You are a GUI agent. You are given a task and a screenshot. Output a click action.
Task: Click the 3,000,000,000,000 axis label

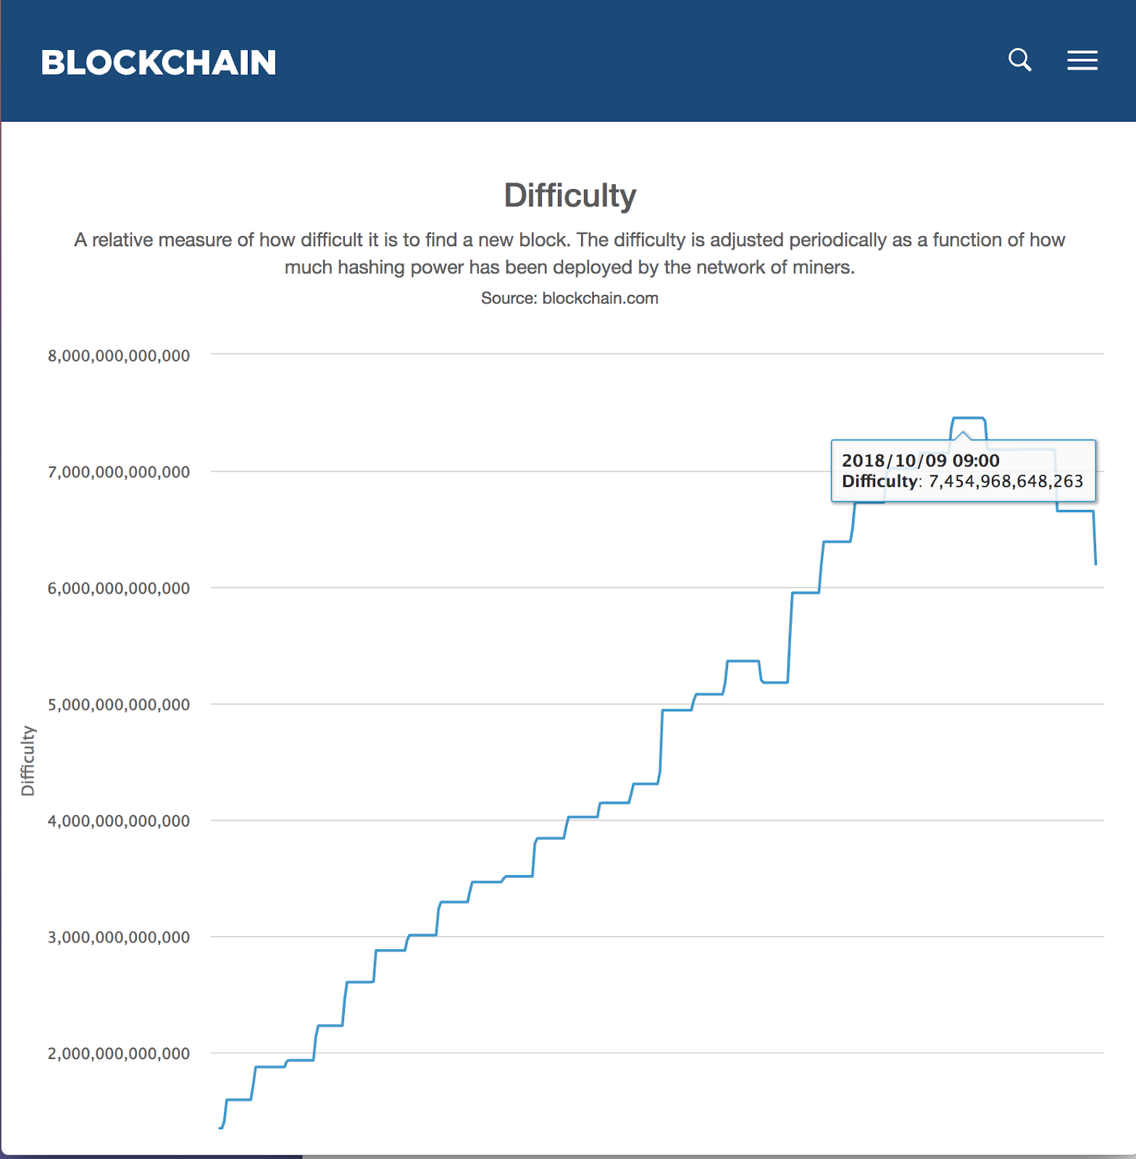point(119,937)
